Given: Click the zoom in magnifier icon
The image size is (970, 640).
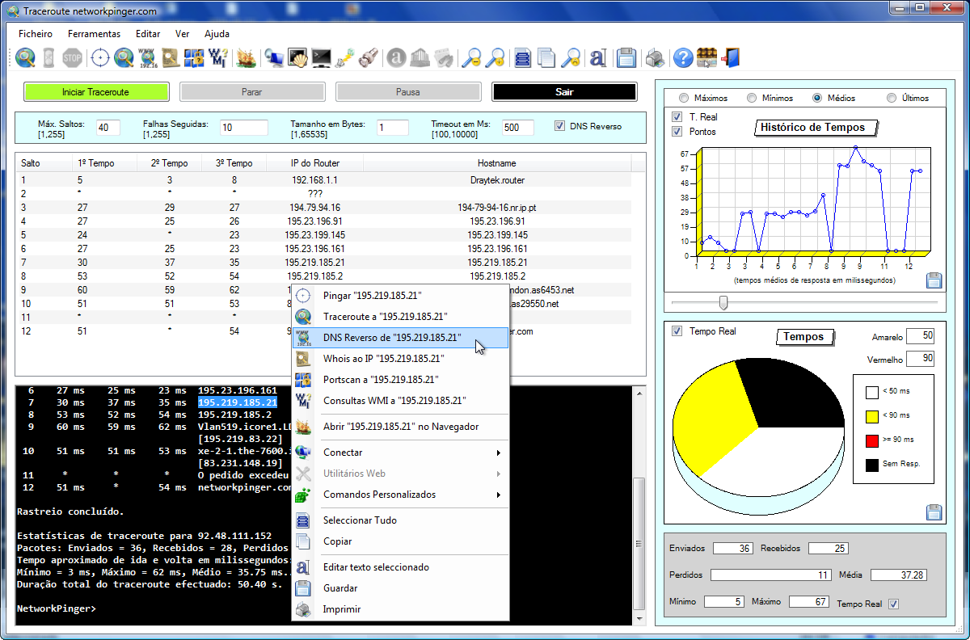Looking at the screenshot, I should point(495,57).
